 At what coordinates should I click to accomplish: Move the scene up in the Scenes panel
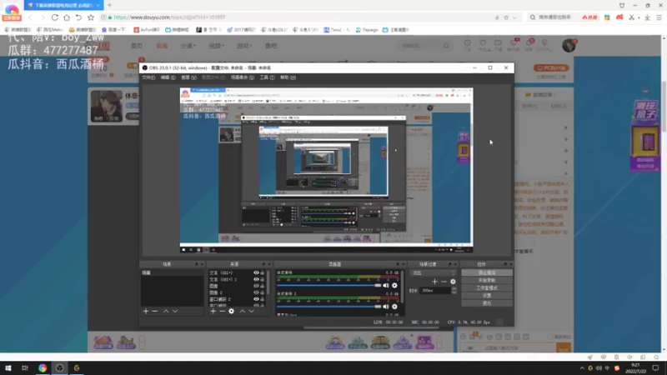coord(166,311)
